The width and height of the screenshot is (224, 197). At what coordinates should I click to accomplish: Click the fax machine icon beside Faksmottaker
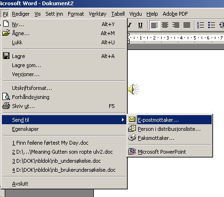132,138
